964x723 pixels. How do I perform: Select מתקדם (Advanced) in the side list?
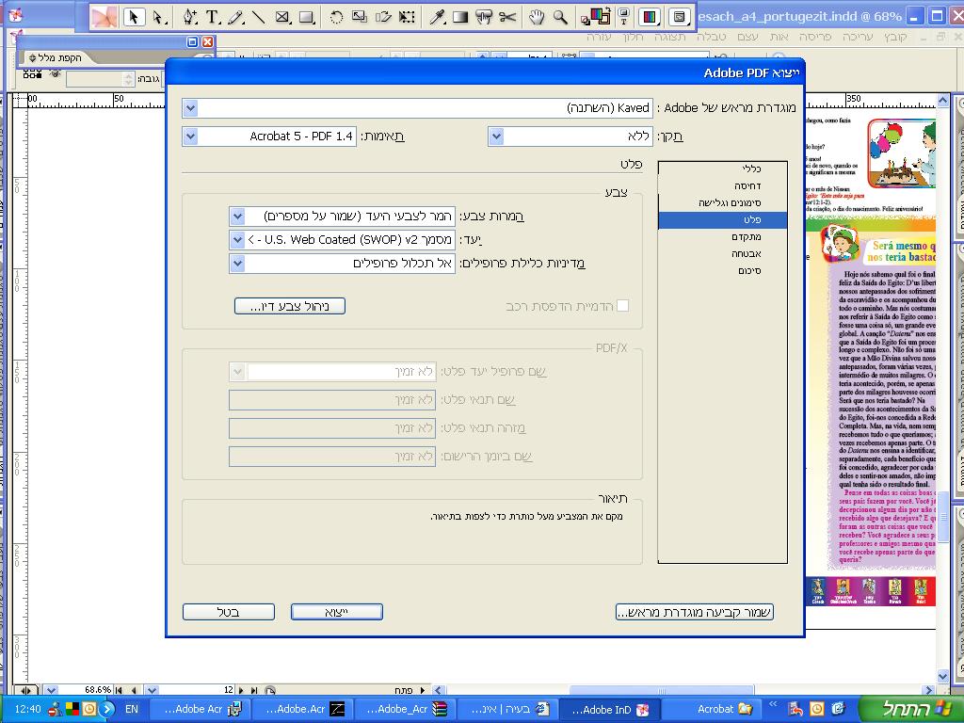tap(723, 236)
